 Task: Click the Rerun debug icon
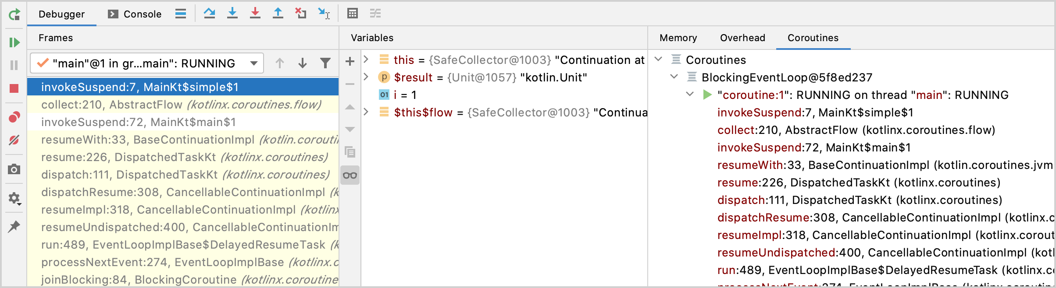click(x=14, y=15)
